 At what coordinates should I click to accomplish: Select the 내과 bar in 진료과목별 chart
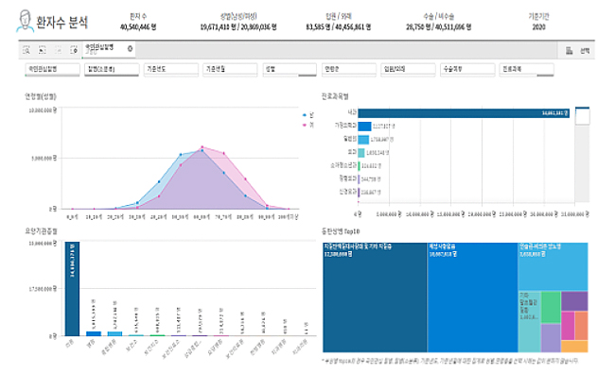[464, 113]
